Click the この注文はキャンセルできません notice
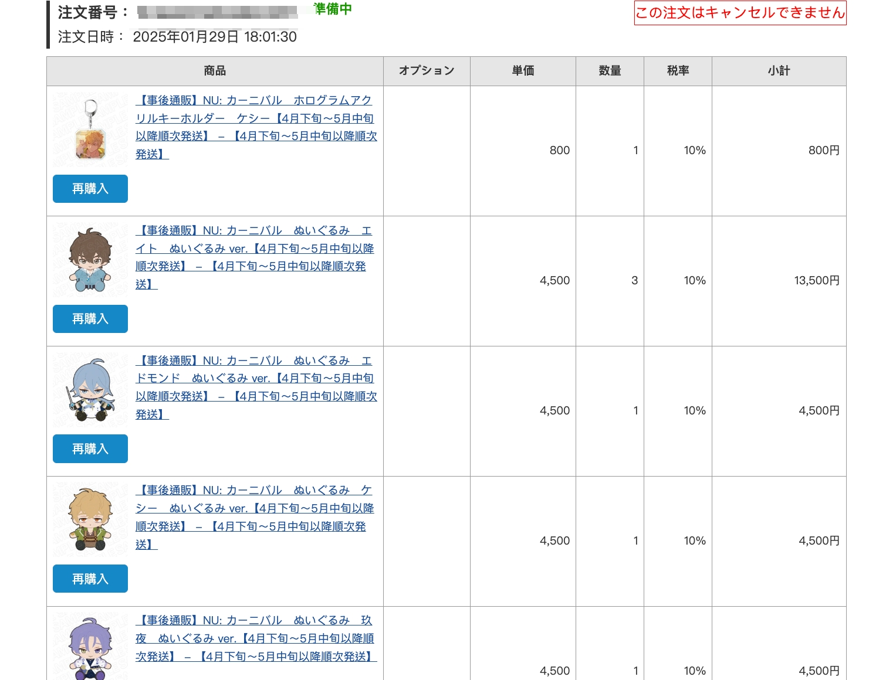 (740, 13)
